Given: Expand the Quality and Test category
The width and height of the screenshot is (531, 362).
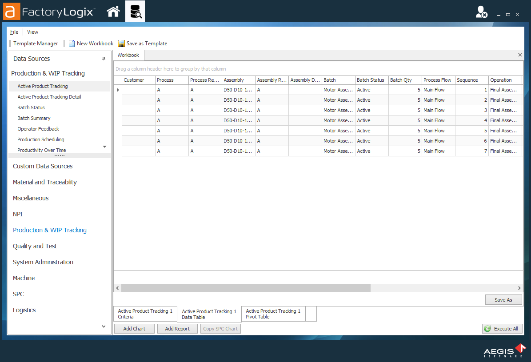Looking at the screenshot, I should tap(34, 246).
